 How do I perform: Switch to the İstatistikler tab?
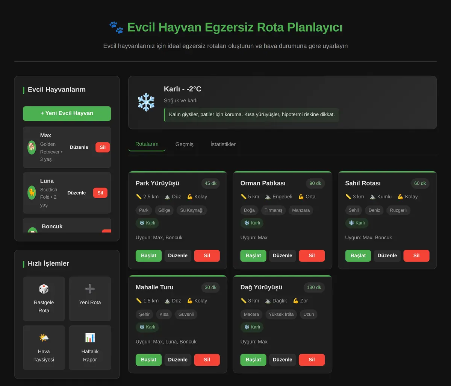(223, 144)
